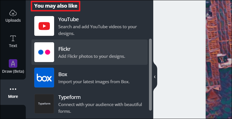
Task: Select the Box app title
Action: [x=63, y=74]
